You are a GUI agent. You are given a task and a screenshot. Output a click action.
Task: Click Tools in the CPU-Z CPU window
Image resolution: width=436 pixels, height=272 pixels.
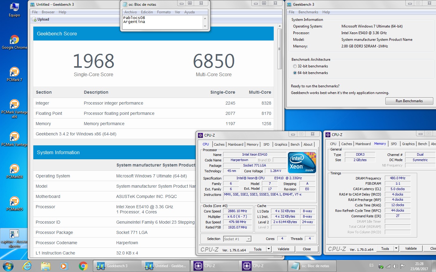point(258,249)
